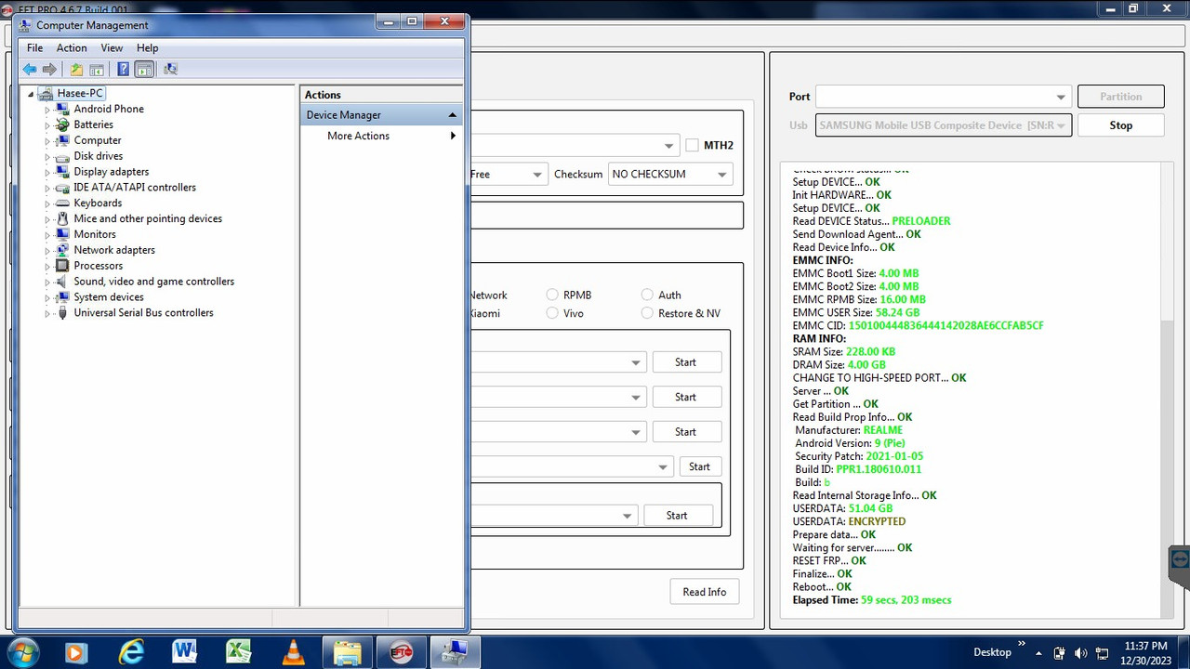Select the Monitors tree item

click(95, 234)
